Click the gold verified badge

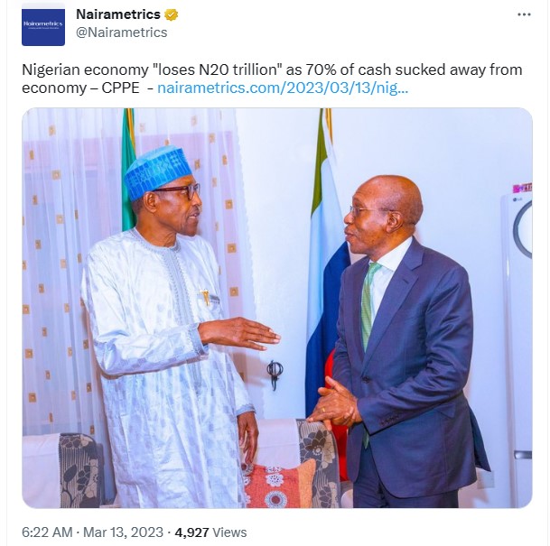172,14
